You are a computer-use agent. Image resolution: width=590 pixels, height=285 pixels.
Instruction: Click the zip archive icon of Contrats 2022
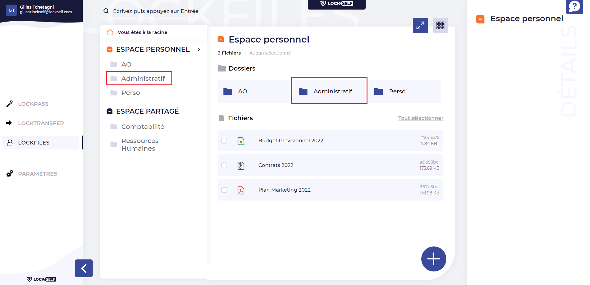click(241, 165)
